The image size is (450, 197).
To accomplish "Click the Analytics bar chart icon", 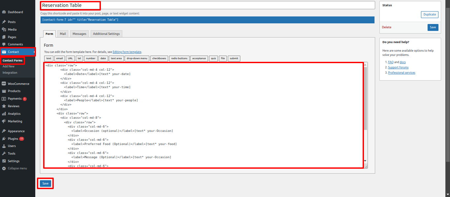I will [4, 114].
